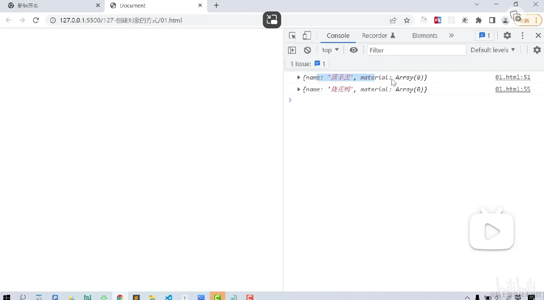Reload the current page
This screenshot has height=300, width=544.
[36, 20]
